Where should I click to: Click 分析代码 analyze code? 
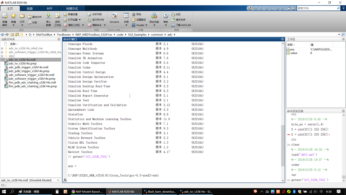click(x=95, y=14)
